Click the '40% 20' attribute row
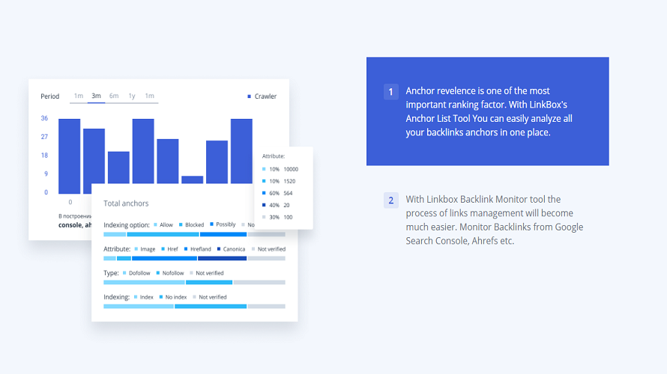This screenshot has width=667, height=374. coord(276,205)
